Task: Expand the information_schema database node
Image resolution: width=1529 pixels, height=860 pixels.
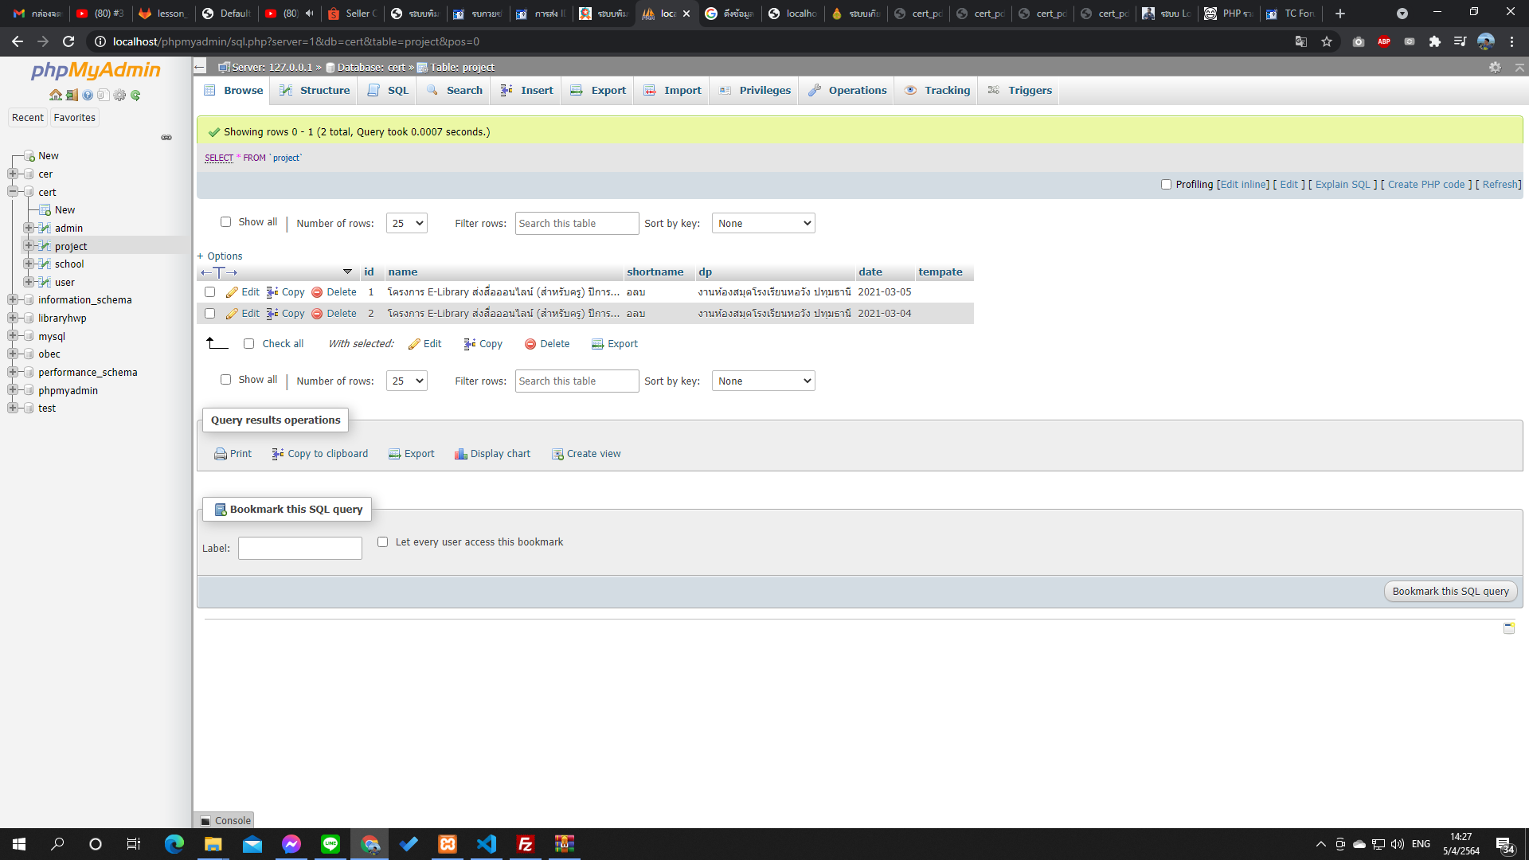Action: click(x=13, y=300)
